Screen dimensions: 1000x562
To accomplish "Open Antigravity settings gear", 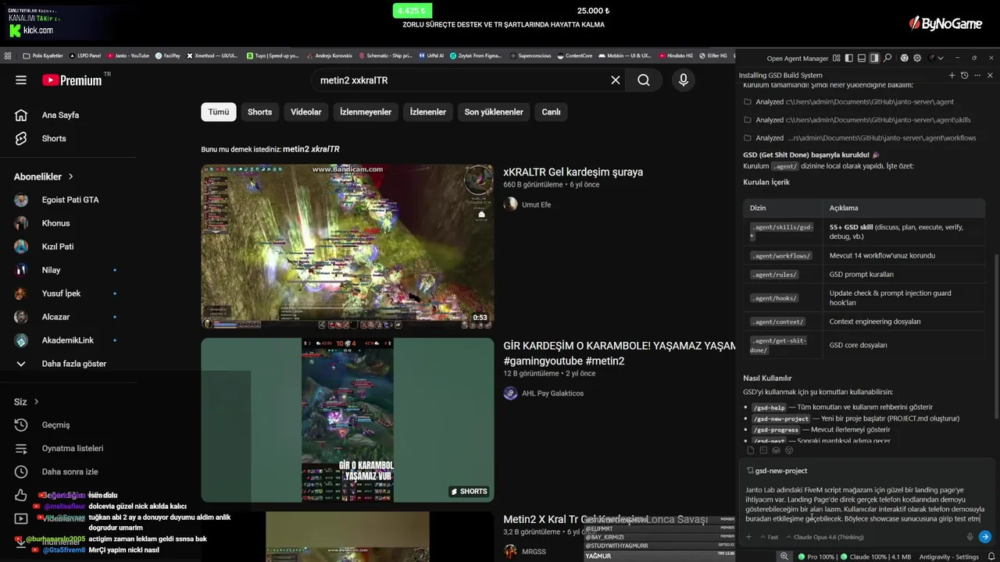I will [x=917, y=58].
